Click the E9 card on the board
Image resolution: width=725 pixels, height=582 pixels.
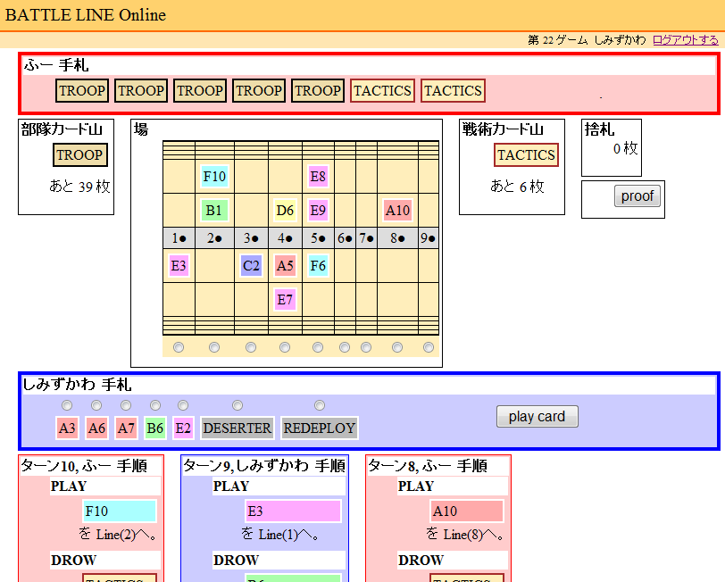tap(318, 211)
